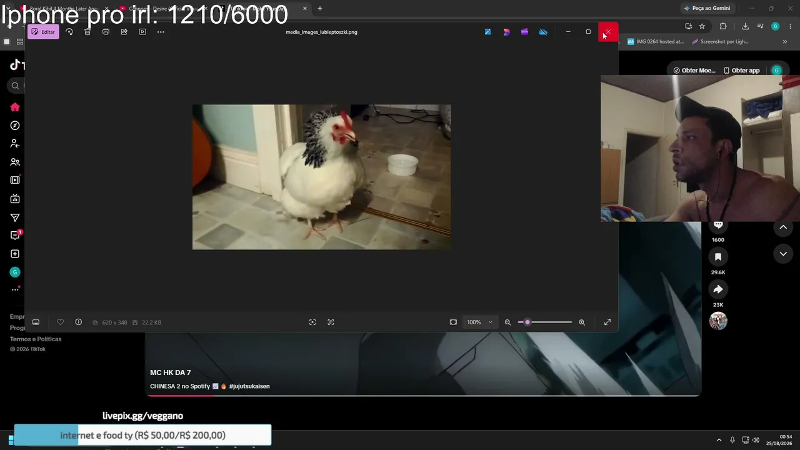Viewport: 800px width, 450px height.
Task: Show hidden system tray icons
Action: (719, 440)
